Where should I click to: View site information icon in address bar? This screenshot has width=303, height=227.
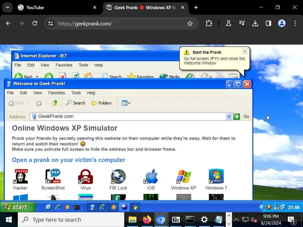click(51, 24)
